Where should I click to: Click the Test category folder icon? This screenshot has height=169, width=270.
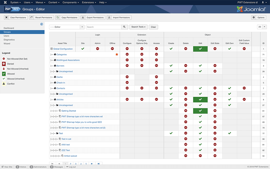click(57, 133)
